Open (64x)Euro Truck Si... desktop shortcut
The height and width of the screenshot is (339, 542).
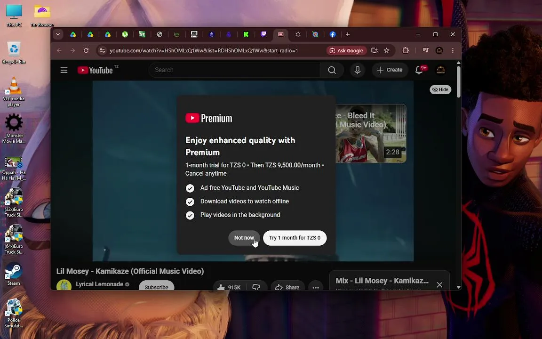[14, 239]
